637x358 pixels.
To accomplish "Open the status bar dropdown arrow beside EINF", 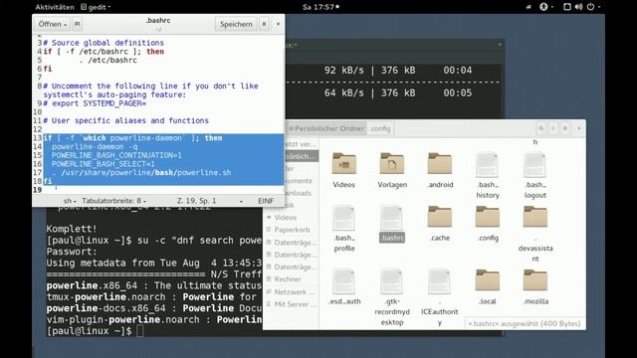I will pyautogui.click(x=241, y=201).
